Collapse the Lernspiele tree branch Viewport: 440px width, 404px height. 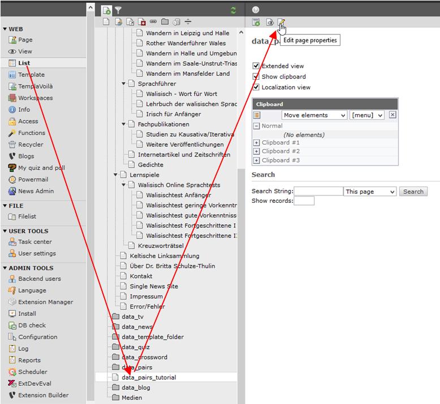tap(116, 175)
